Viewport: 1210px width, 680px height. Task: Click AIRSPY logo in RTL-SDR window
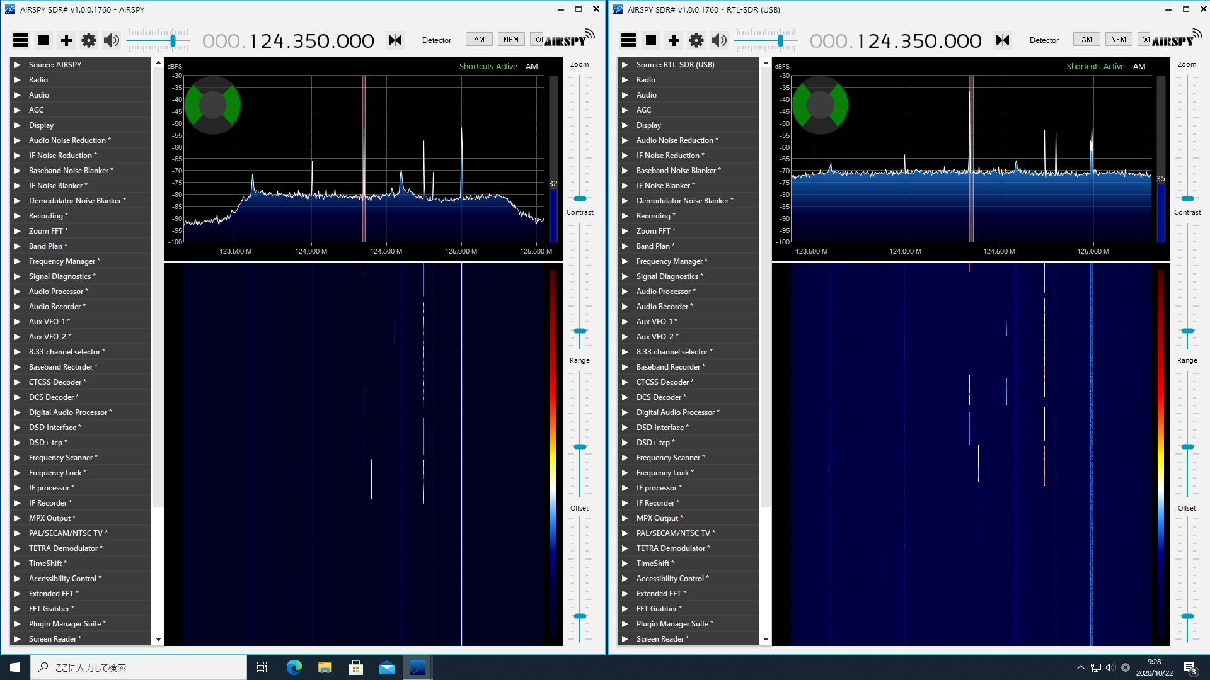coord(1177,39)
